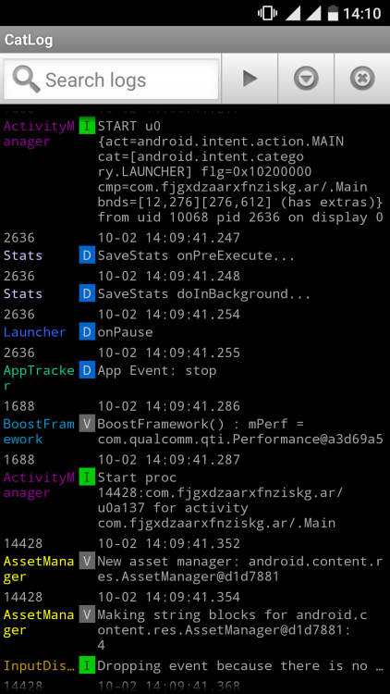Tap the timestamp 10-02 14:09:41.354
The image size is (390, 694).
[168, 597]
